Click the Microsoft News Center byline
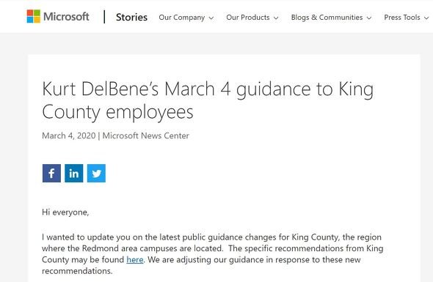433x282 pixels. [146, 136]
